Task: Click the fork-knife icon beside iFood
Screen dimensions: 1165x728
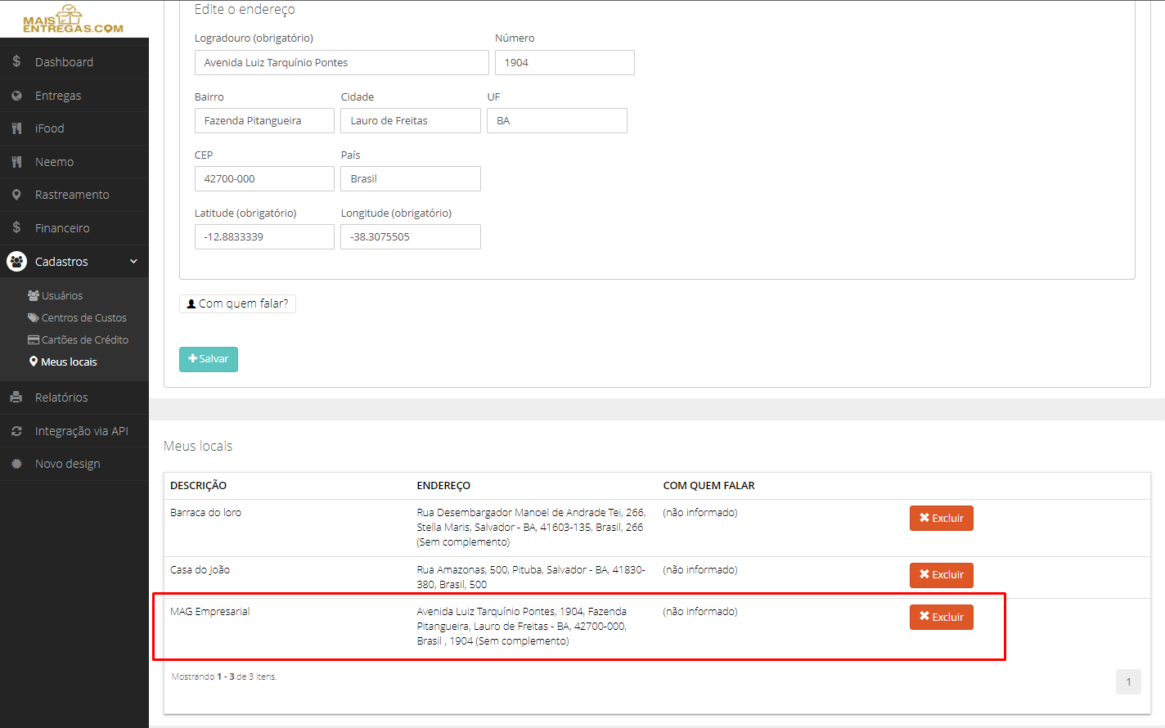Action: [16, 128]
